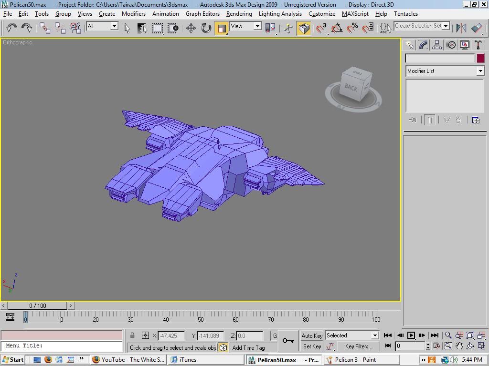Toggle 3D Snaps magnet icon
489x366 pixels.
321,28
